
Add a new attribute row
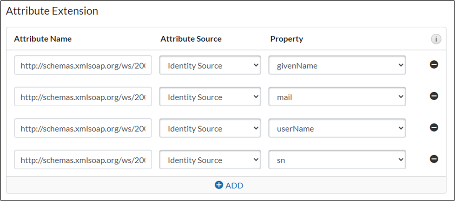229,185
